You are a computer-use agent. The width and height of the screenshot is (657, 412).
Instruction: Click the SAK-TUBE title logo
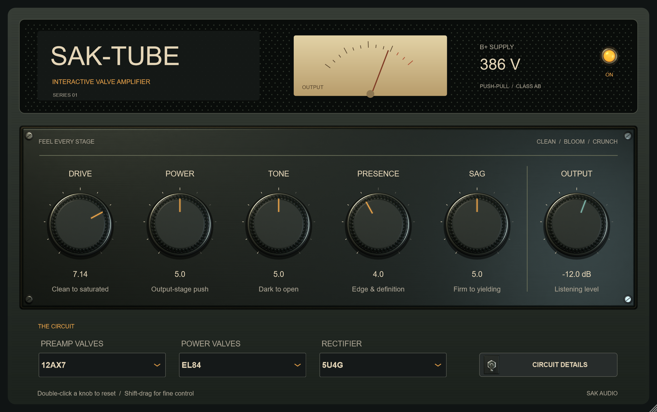tap(115, 56)
